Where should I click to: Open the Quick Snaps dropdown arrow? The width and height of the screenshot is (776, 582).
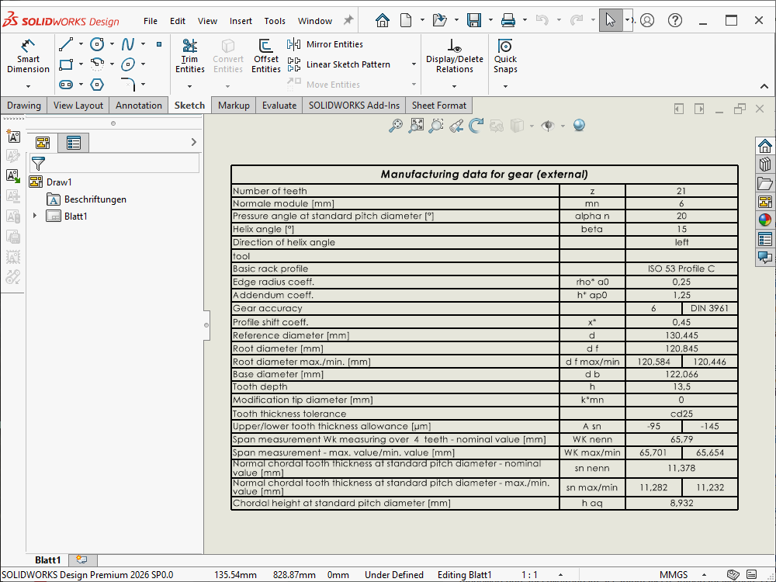[x=505, y=85]
